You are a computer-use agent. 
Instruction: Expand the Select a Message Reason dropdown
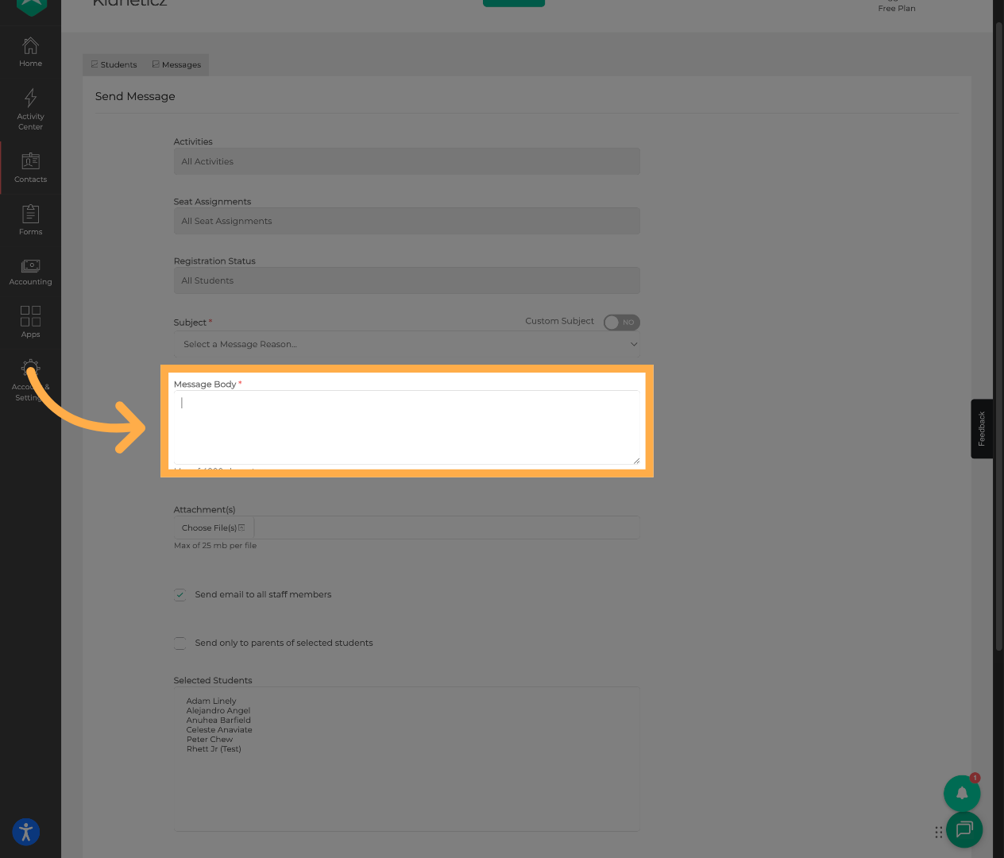pyautogui.click(x=407, y=345)
